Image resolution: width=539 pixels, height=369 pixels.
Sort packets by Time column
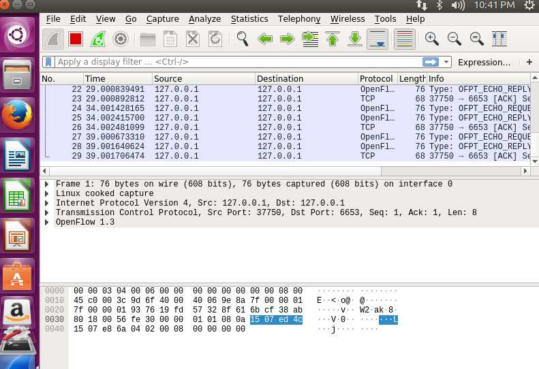point(118,79)
